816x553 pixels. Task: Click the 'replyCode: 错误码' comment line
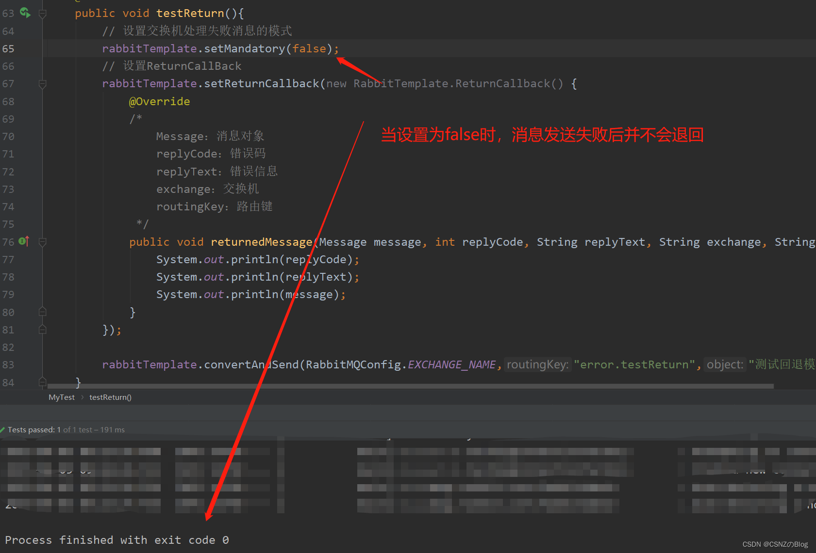211,154
